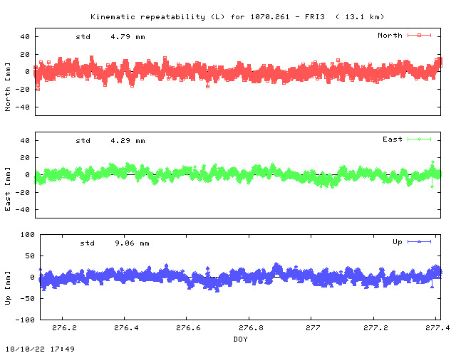Click the Up legend label
Image resolution: width=456 pixels, height=353 pixels.
pyautogui.click(x=398, y=242)
